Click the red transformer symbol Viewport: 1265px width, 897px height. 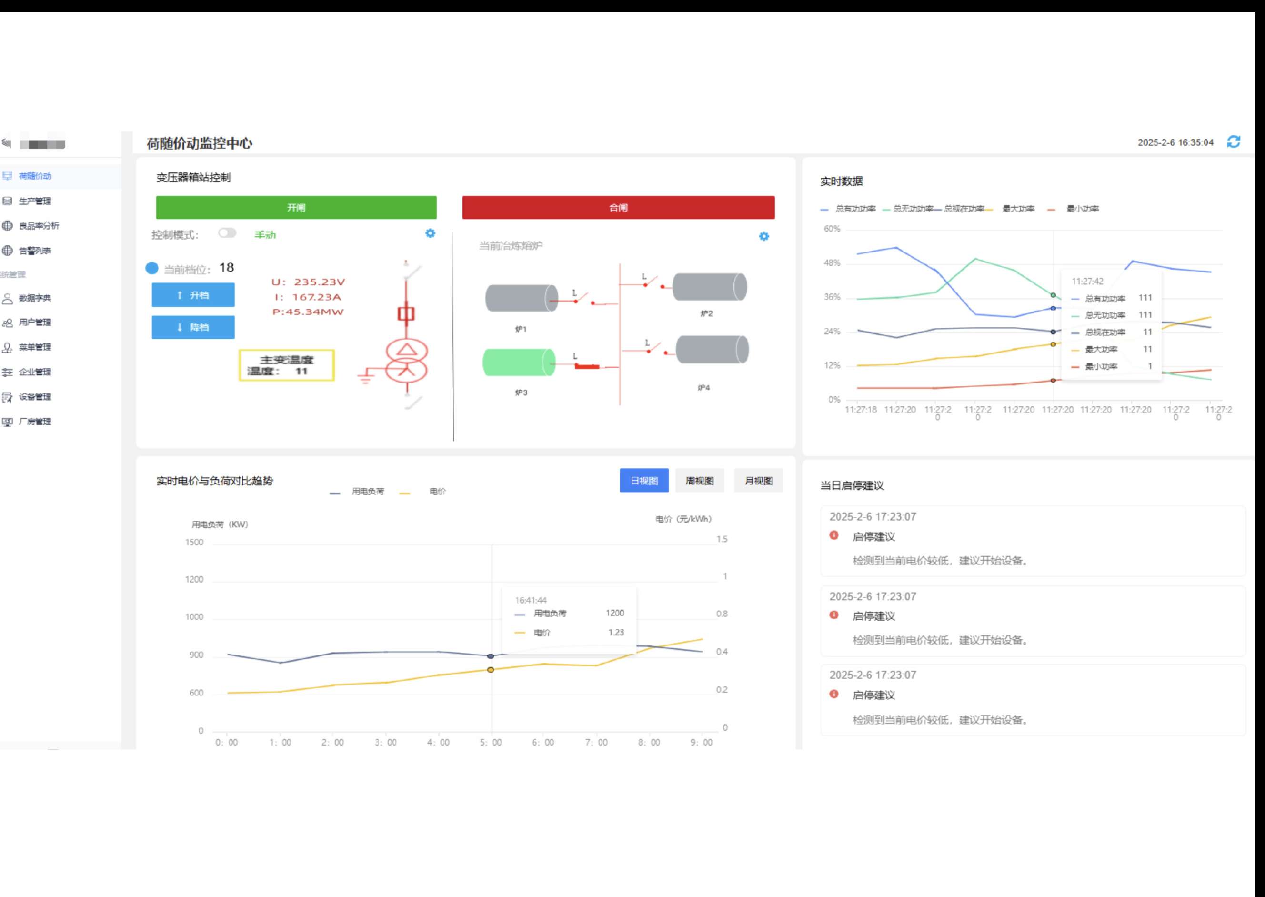click(x=406, y=360)
